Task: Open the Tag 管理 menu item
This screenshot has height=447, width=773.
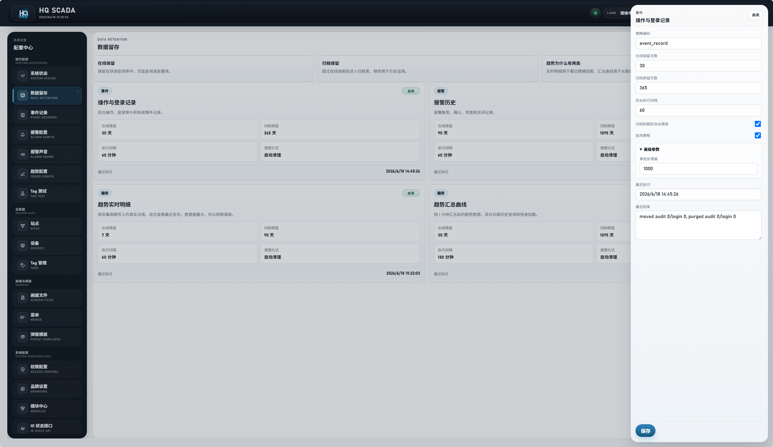Action: click(47, 265)
